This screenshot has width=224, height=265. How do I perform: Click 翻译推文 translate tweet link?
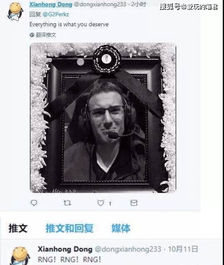[46, 35]
